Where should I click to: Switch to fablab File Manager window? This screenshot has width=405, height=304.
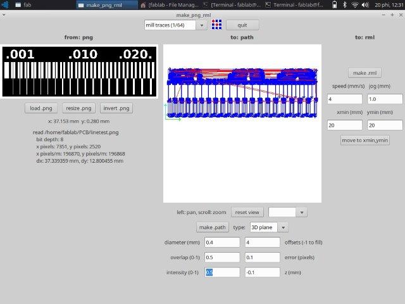tap(170, 5)
